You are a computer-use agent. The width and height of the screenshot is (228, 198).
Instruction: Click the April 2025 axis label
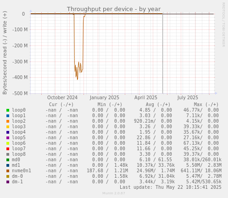point(146,98)
